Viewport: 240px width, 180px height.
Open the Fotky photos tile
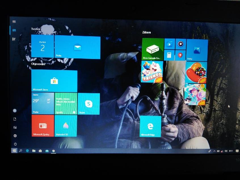click(x=197, y=50)
